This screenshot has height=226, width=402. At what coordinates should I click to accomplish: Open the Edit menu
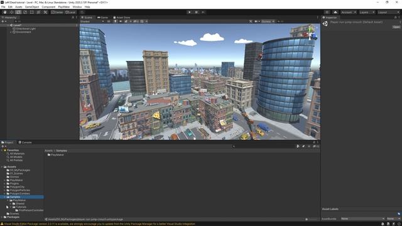tap(10, 7)
